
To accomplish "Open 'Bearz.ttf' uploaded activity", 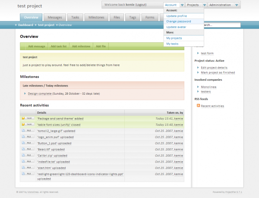I will 51,150.
